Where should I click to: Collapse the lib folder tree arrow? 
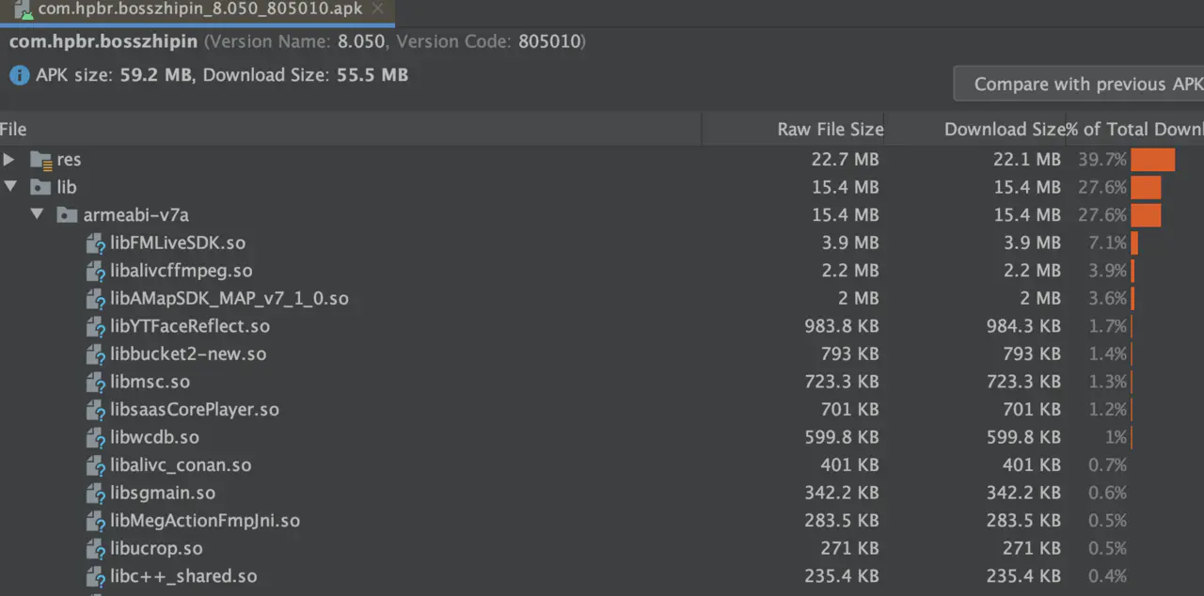[10, 187]
